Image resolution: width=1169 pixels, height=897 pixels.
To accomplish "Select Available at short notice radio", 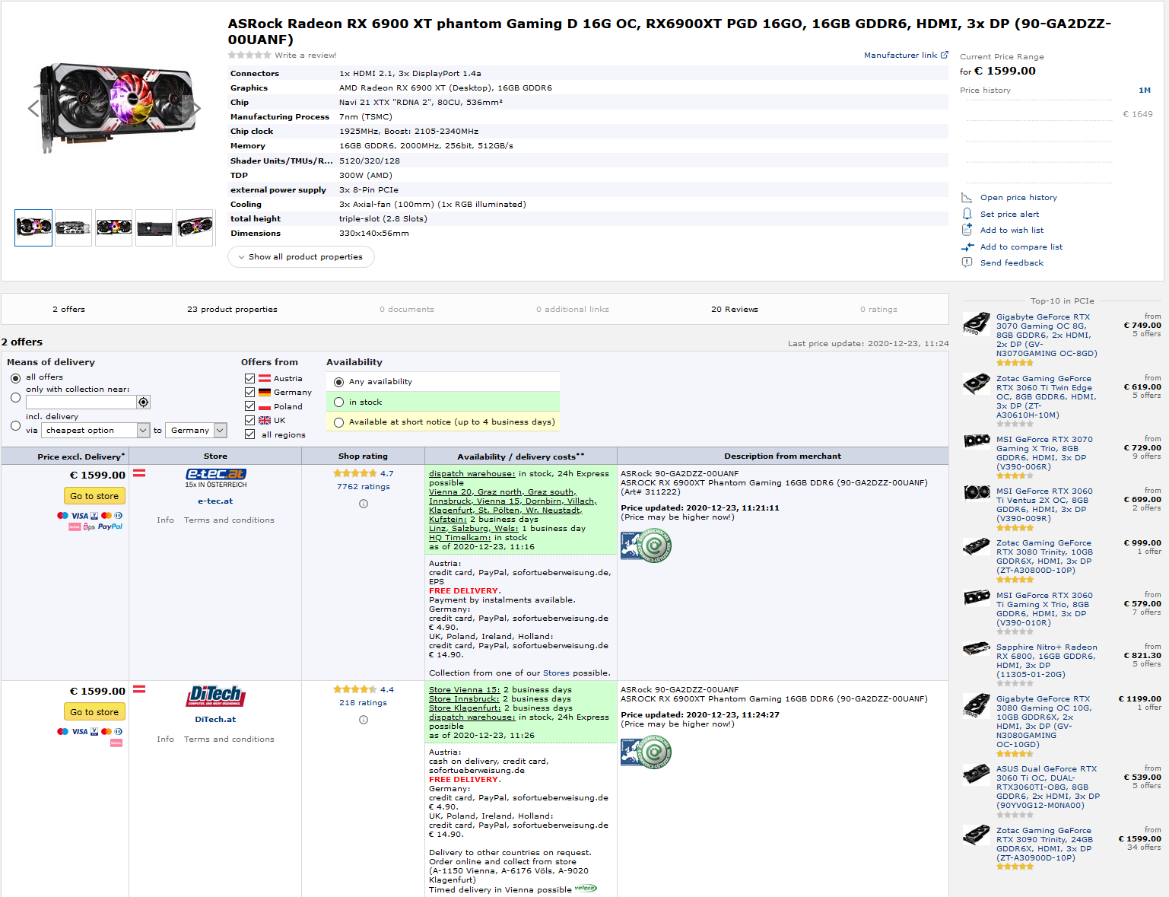I will tap(339, 422).
